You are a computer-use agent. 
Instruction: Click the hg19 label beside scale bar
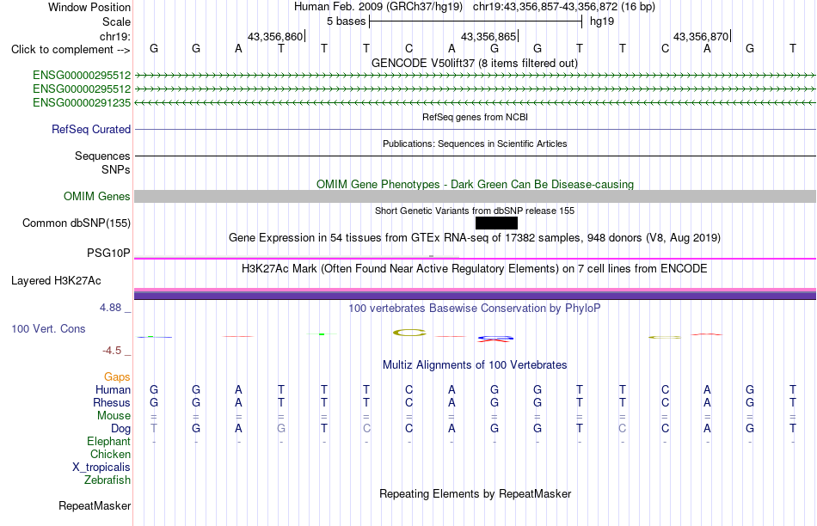point(602,21)
